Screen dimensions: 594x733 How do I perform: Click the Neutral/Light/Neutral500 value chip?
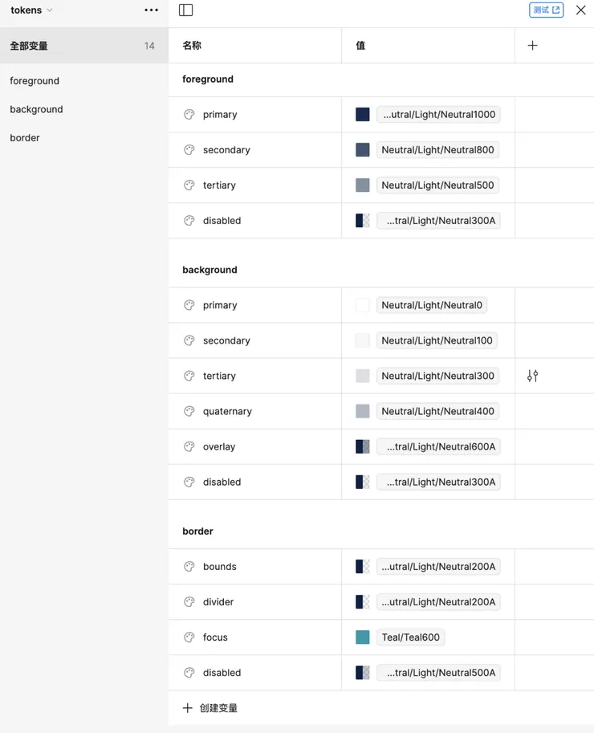(437, 185)
